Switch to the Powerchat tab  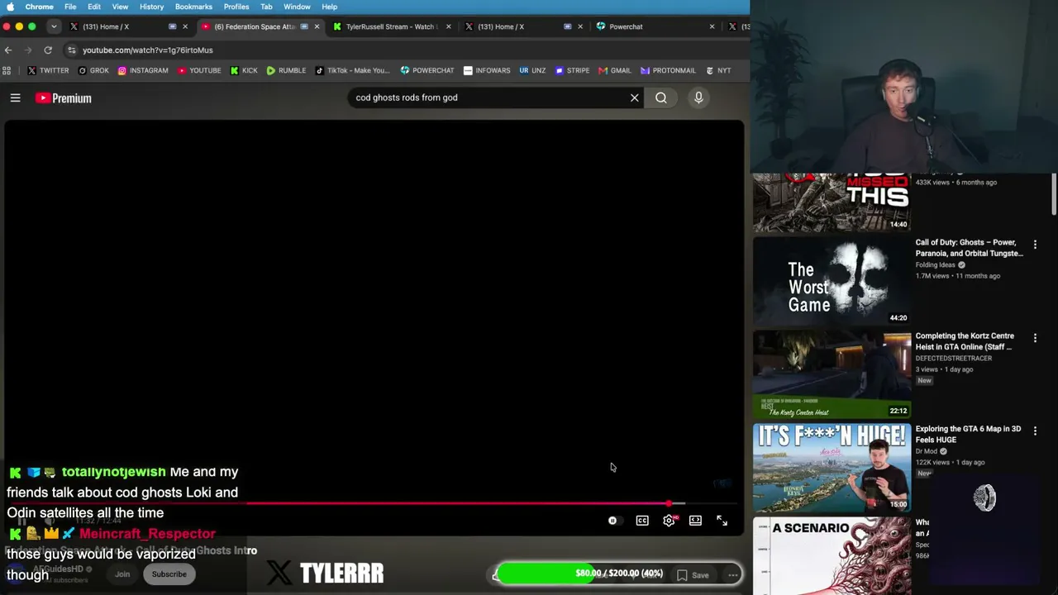(655, 26)
